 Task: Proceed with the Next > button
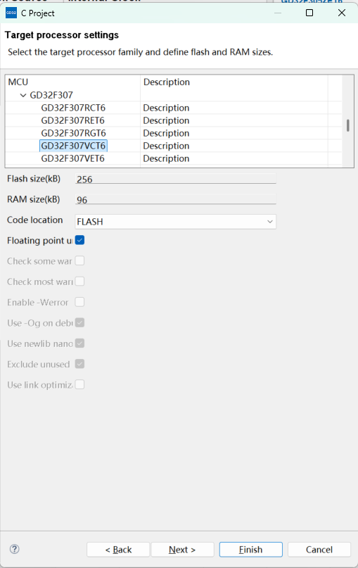pos(182,550)
